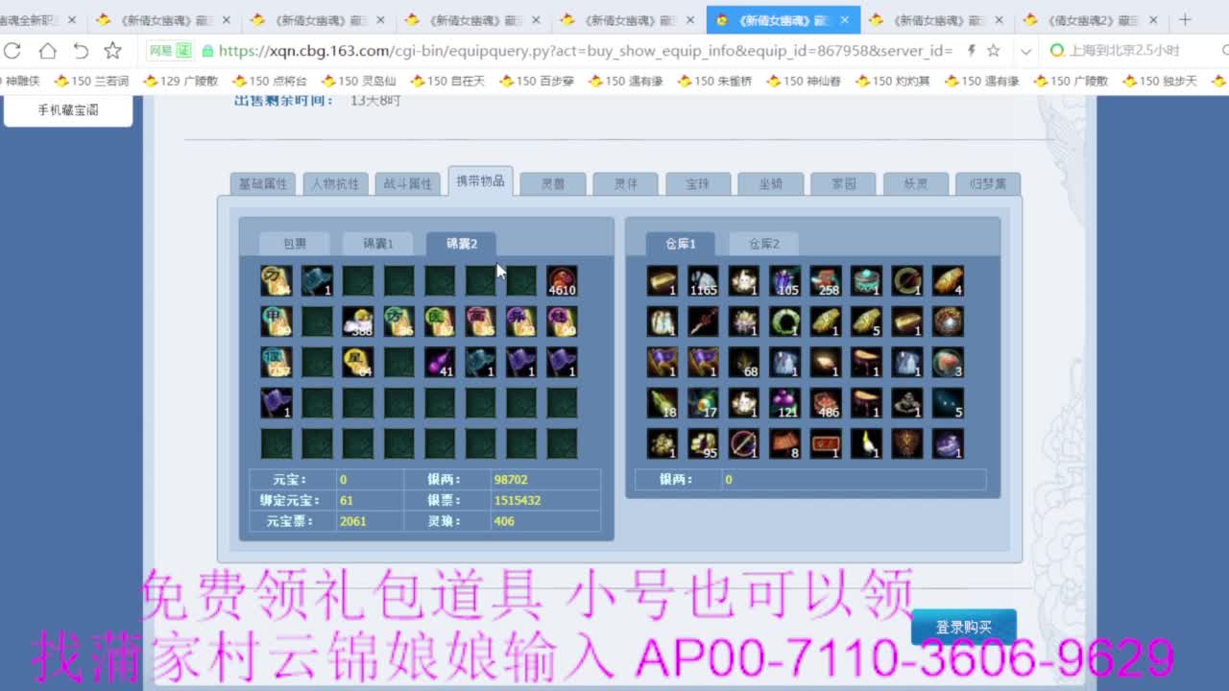Click the red fish item with count 3
The image size is (1229, 691).
pos(948,362)
